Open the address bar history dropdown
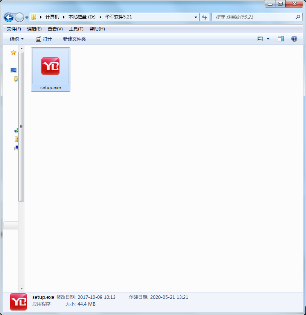 [x=196, y=17]
